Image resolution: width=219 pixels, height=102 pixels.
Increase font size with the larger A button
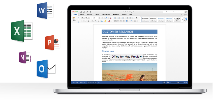point(100,18)
